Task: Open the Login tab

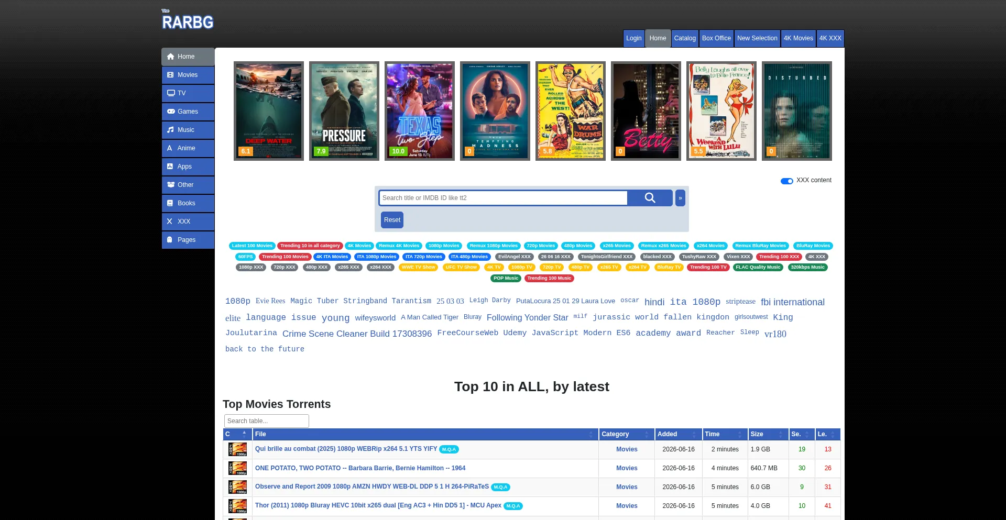Action: point(633,38)
